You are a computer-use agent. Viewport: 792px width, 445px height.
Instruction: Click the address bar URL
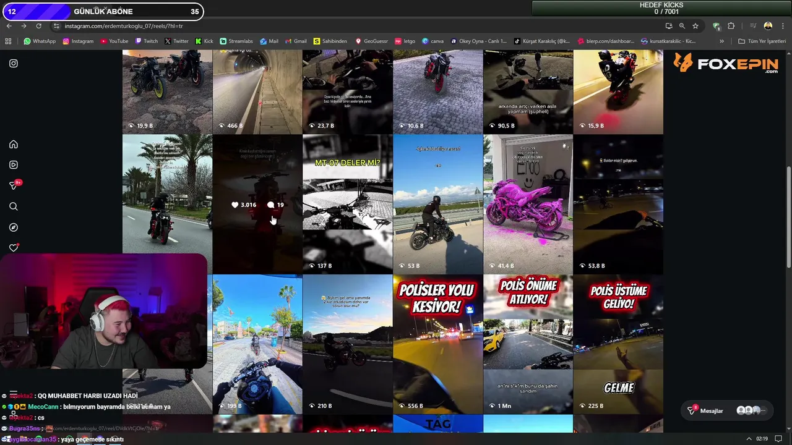click(x=124, y=26)
